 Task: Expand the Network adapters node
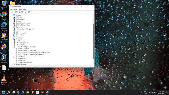[12, 33]
